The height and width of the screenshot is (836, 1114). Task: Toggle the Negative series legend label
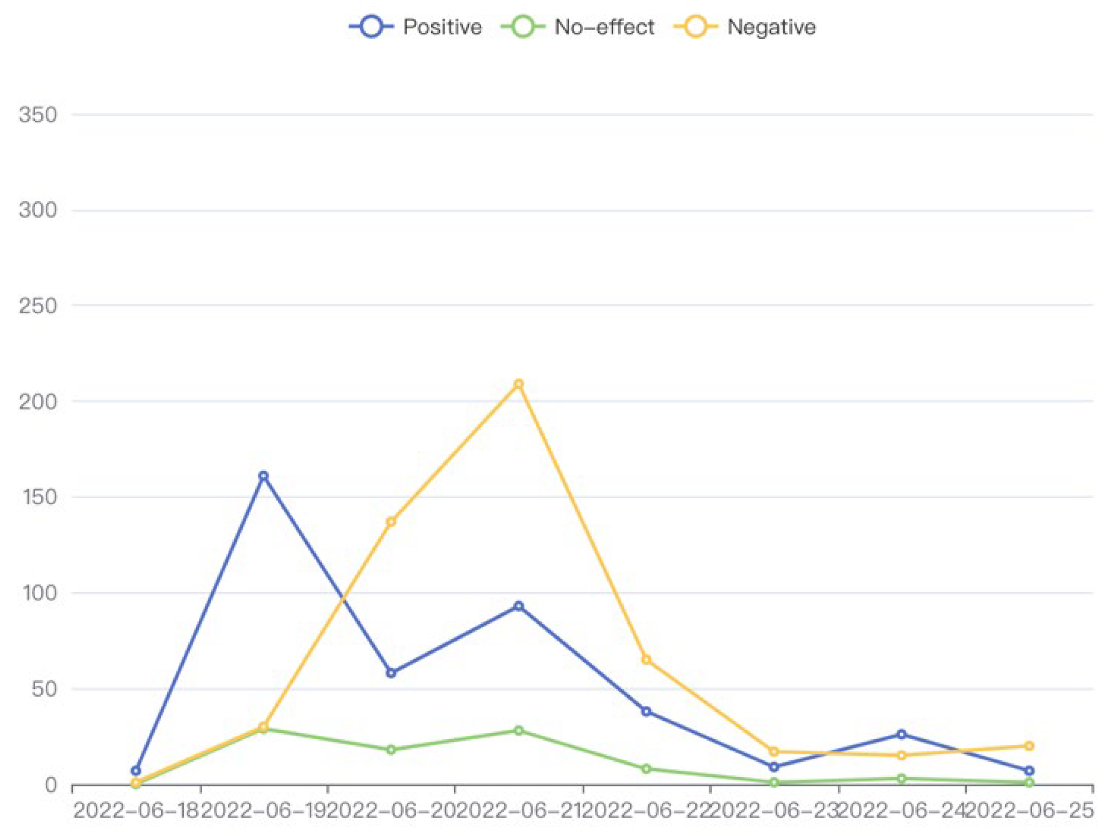click(x=771, y=27)
